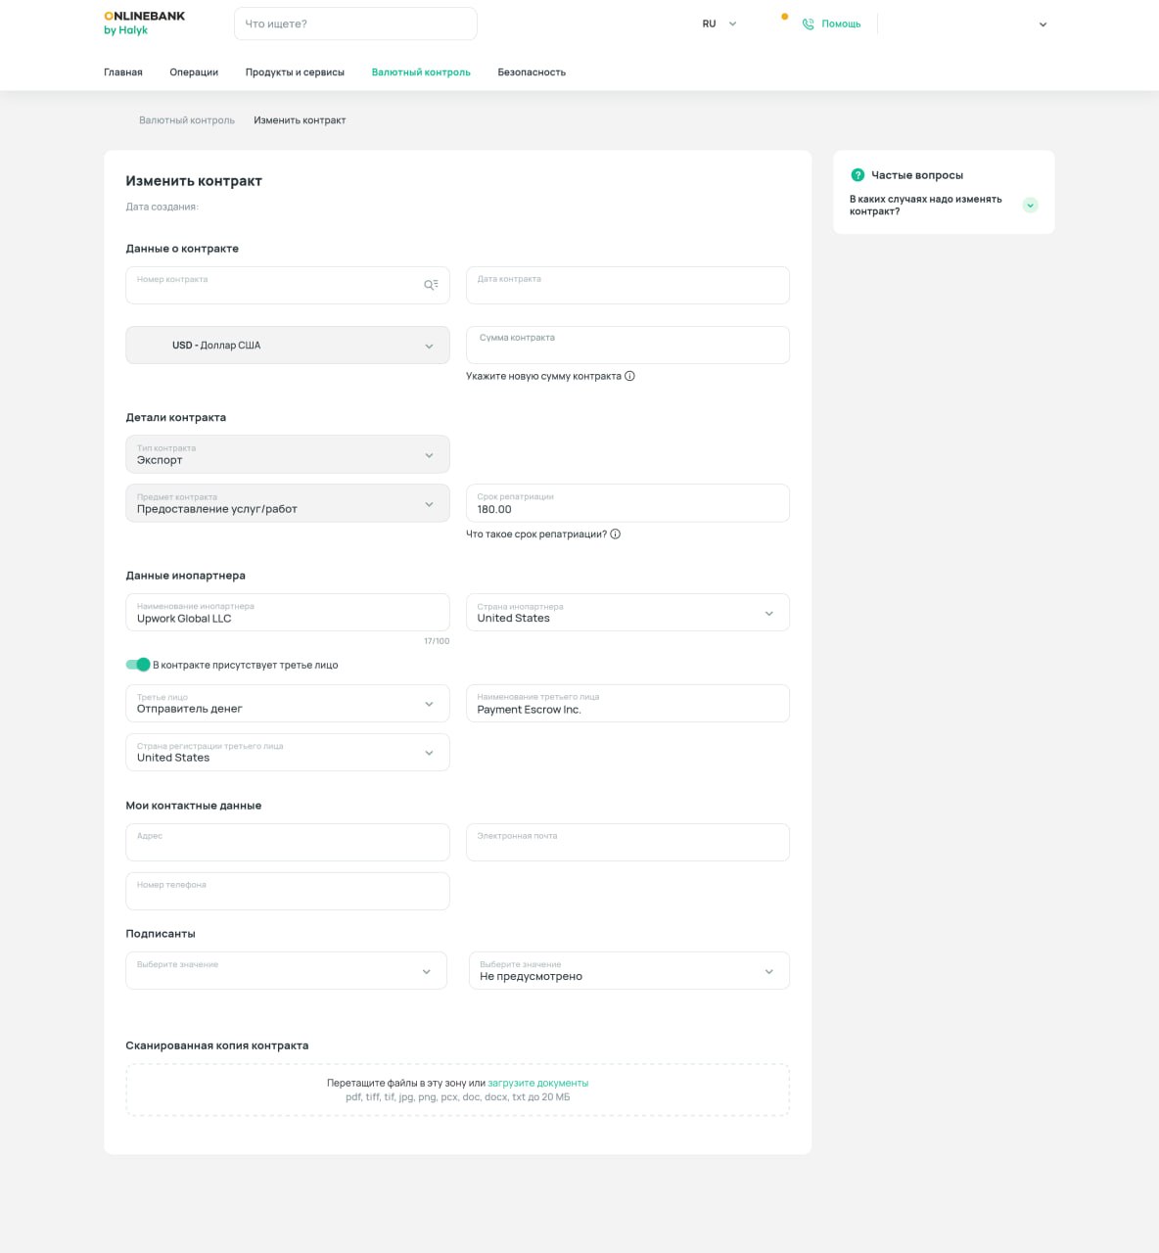This screenshot has height=1253, width=1159.
Task: Click the info icon beside new contract sum hint
Action: coord(629,376)
